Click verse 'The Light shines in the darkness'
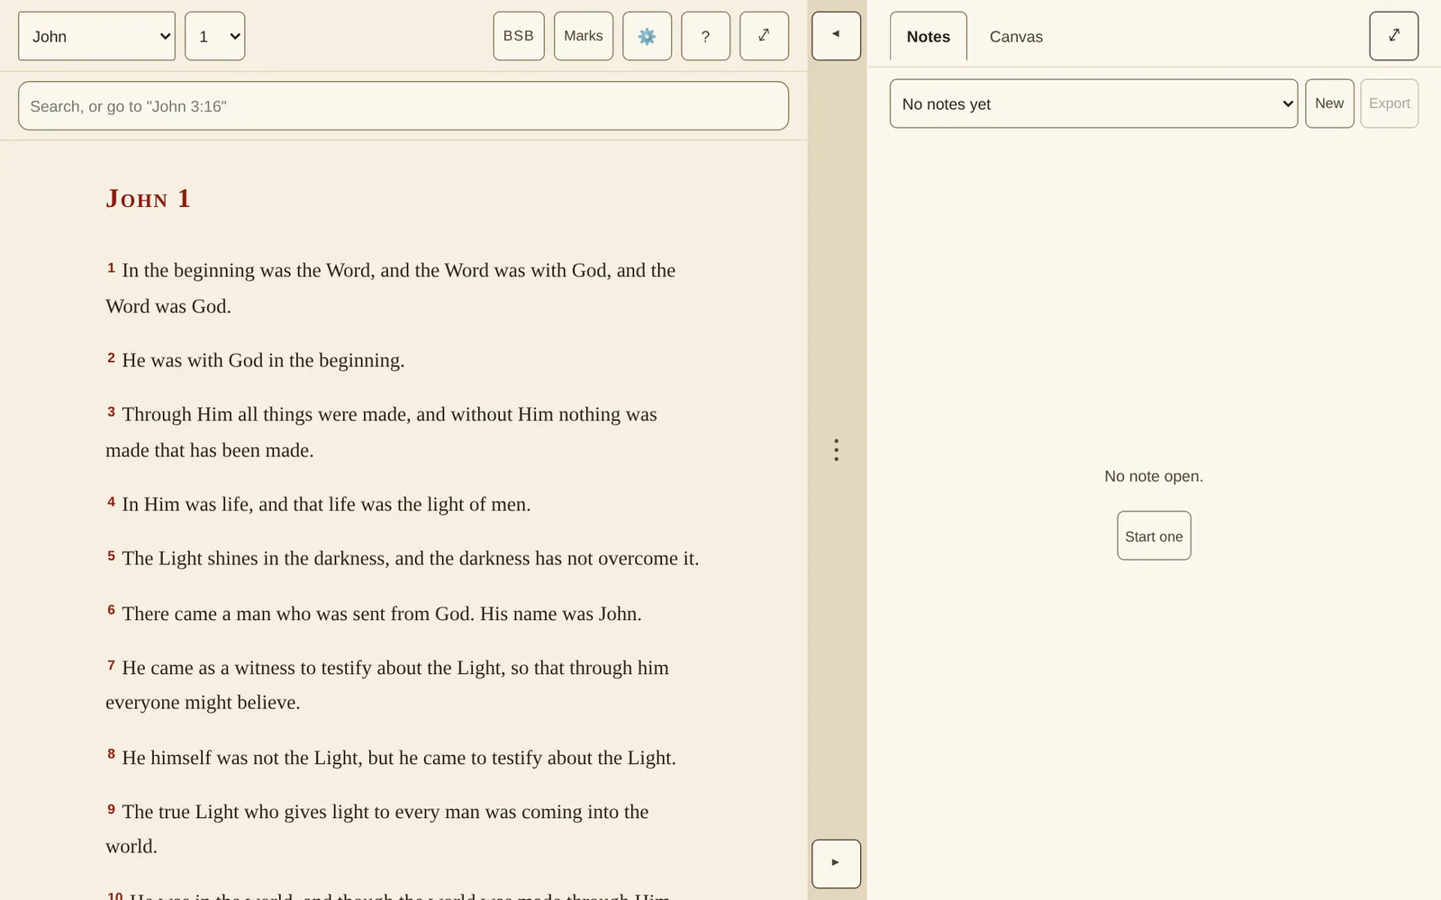1441x900 pixels. pyautogui.click(x=411, y=559)
